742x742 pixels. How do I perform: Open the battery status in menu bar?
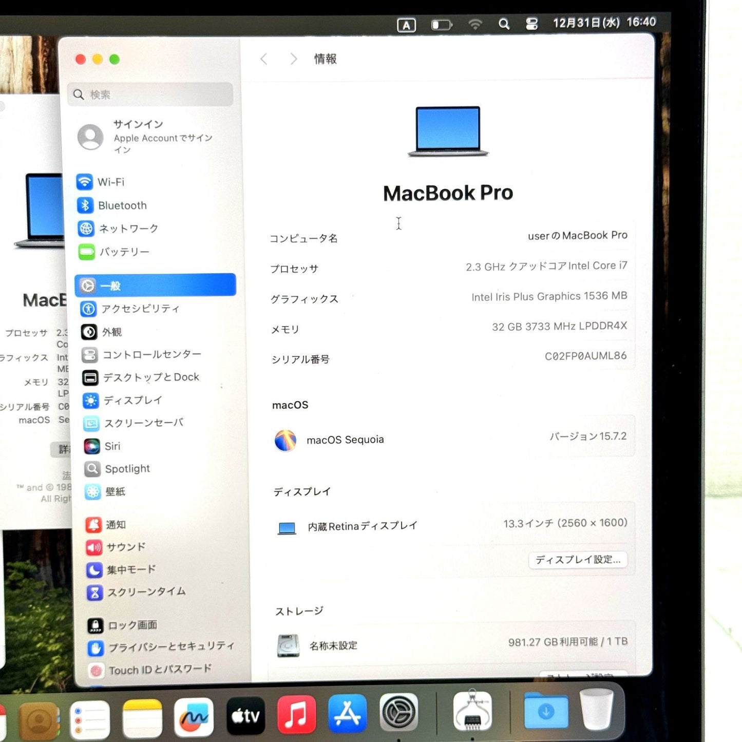click(x=441, y=25)
